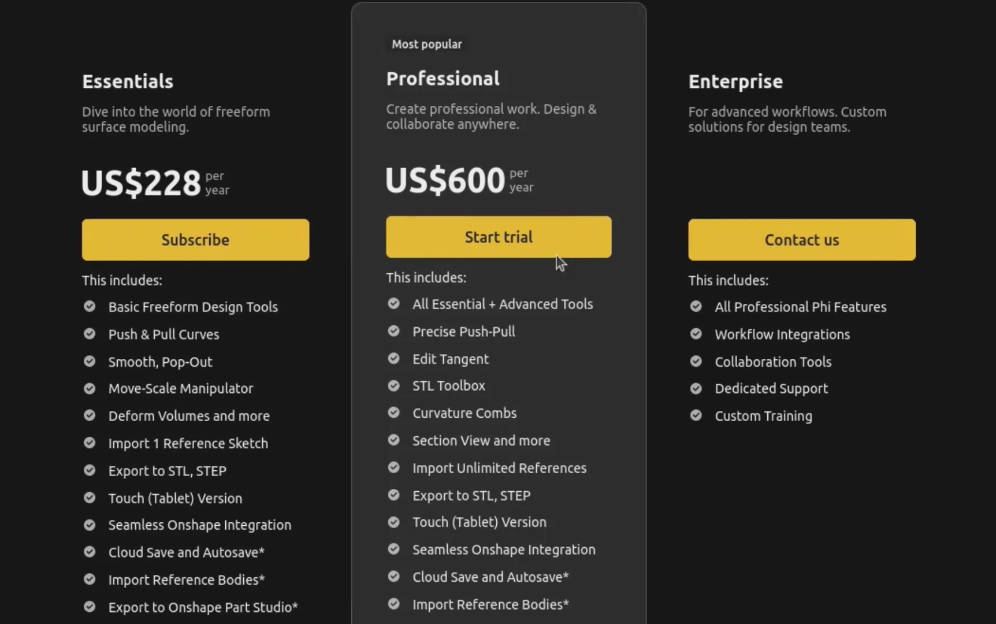Click the Subscribe button for Essentials

195,240
